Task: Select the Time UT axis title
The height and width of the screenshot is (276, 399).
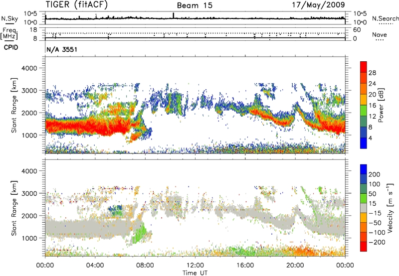Action: click(195, 273)
